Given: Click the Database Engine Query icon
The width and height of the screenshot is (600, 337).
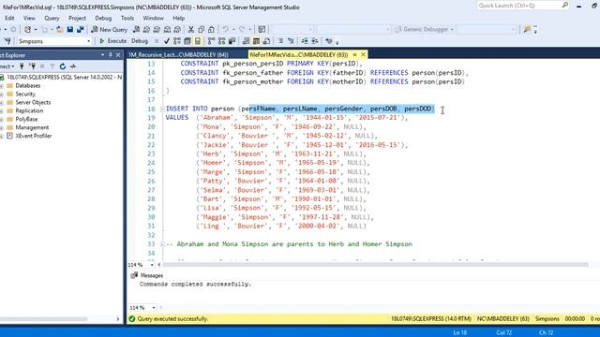Looking at the screenshot, I should 136,29.
